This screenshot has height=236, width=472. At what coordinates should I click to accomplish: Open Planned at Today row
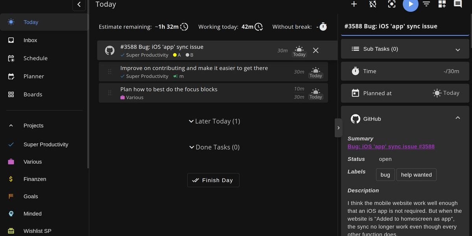[x=405, y=93]
